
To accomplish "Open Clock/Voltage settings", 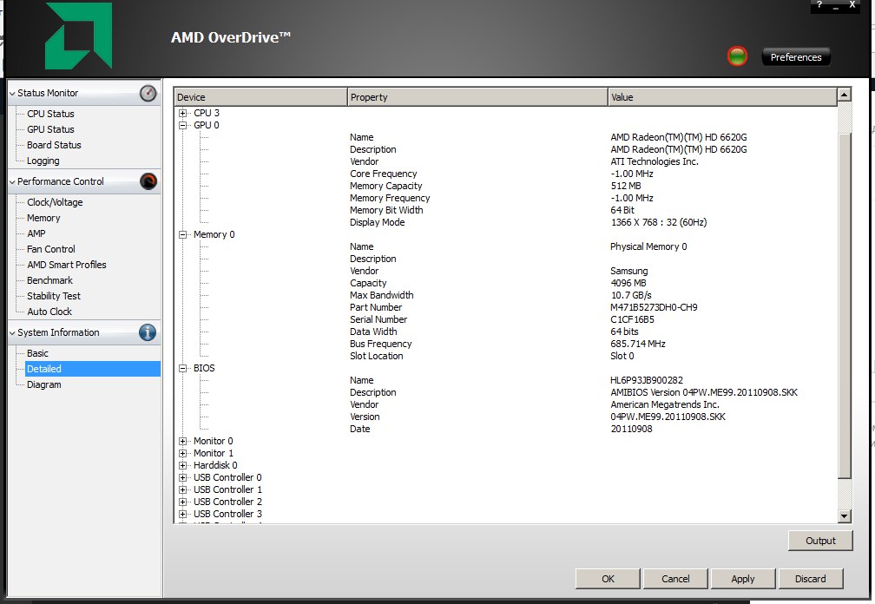I will tap(55, 202).
